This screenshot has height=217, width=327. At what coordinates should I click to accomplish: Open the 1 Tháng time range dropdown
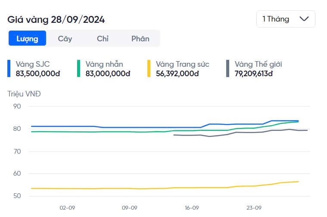click(x=285, y=19)
